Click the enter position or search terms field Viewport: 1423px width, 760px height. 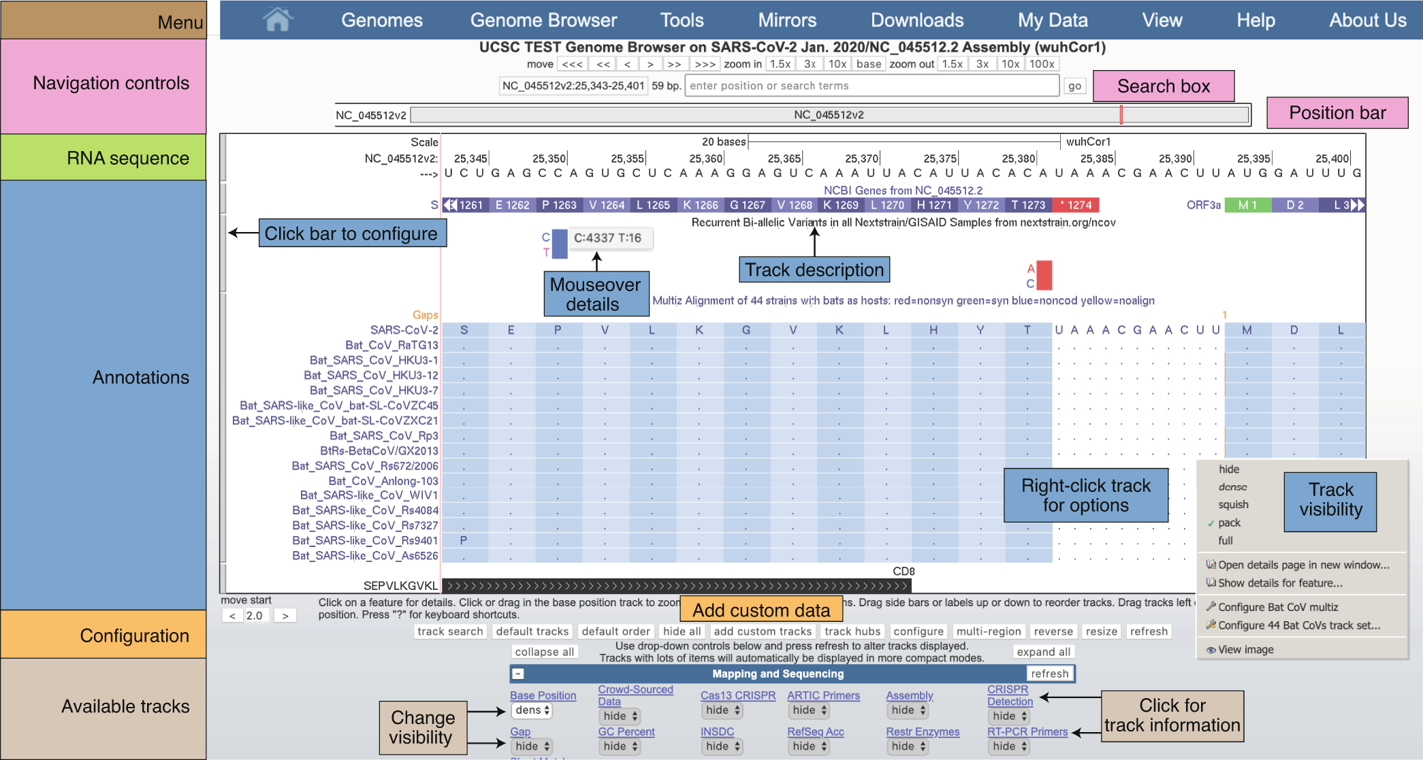pos(872,85)
